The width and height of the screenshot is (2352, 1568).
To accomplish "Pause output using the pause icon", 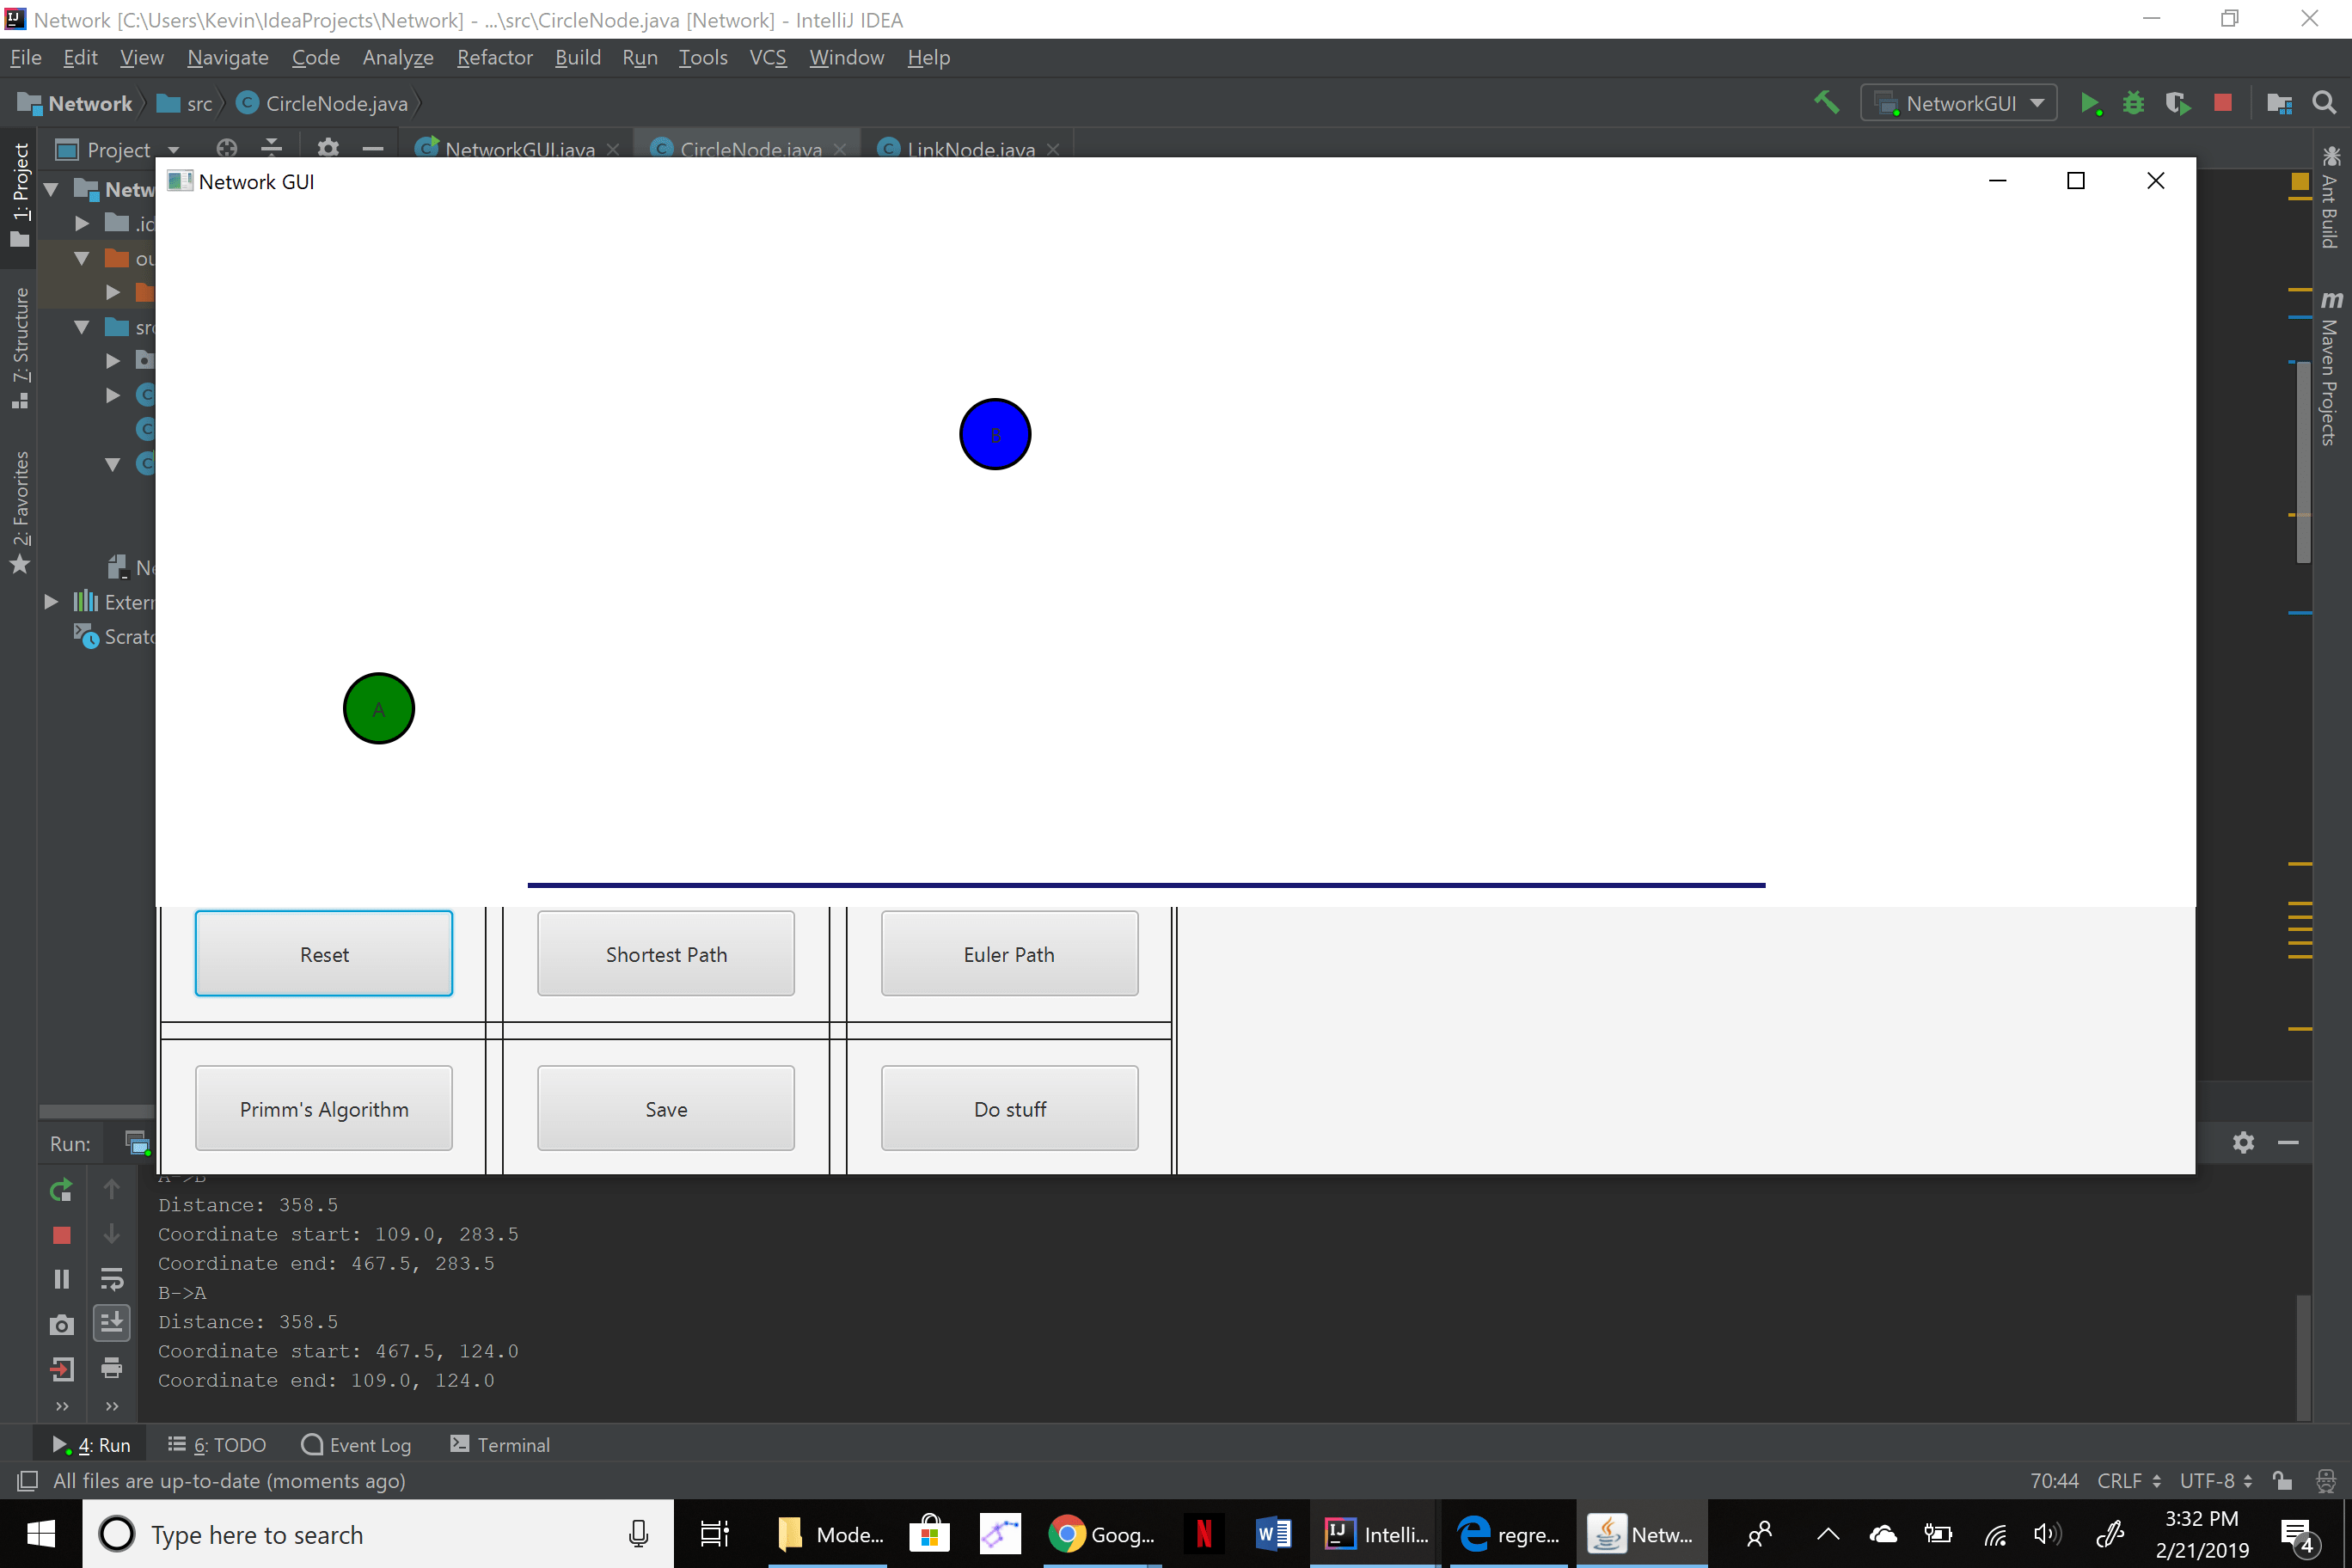I will coord(61,1279).
